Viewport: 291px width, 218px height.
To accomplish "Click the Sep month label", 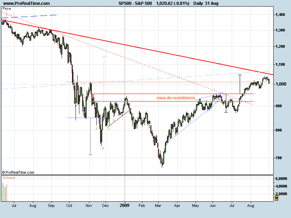I will [51, 206].
